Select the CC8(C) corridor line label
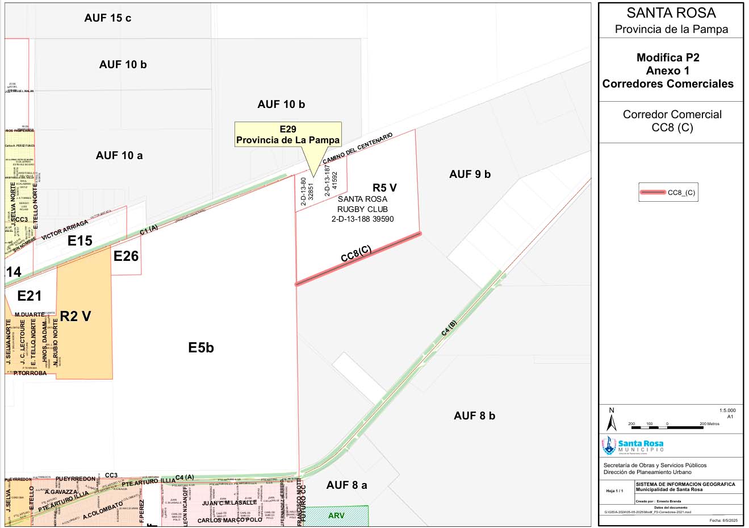This screenshot has height=528, width=749. click(356, 254)
